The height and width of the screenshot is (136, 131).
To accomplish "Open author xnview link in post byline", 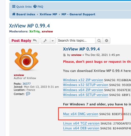I will [76, 55].
